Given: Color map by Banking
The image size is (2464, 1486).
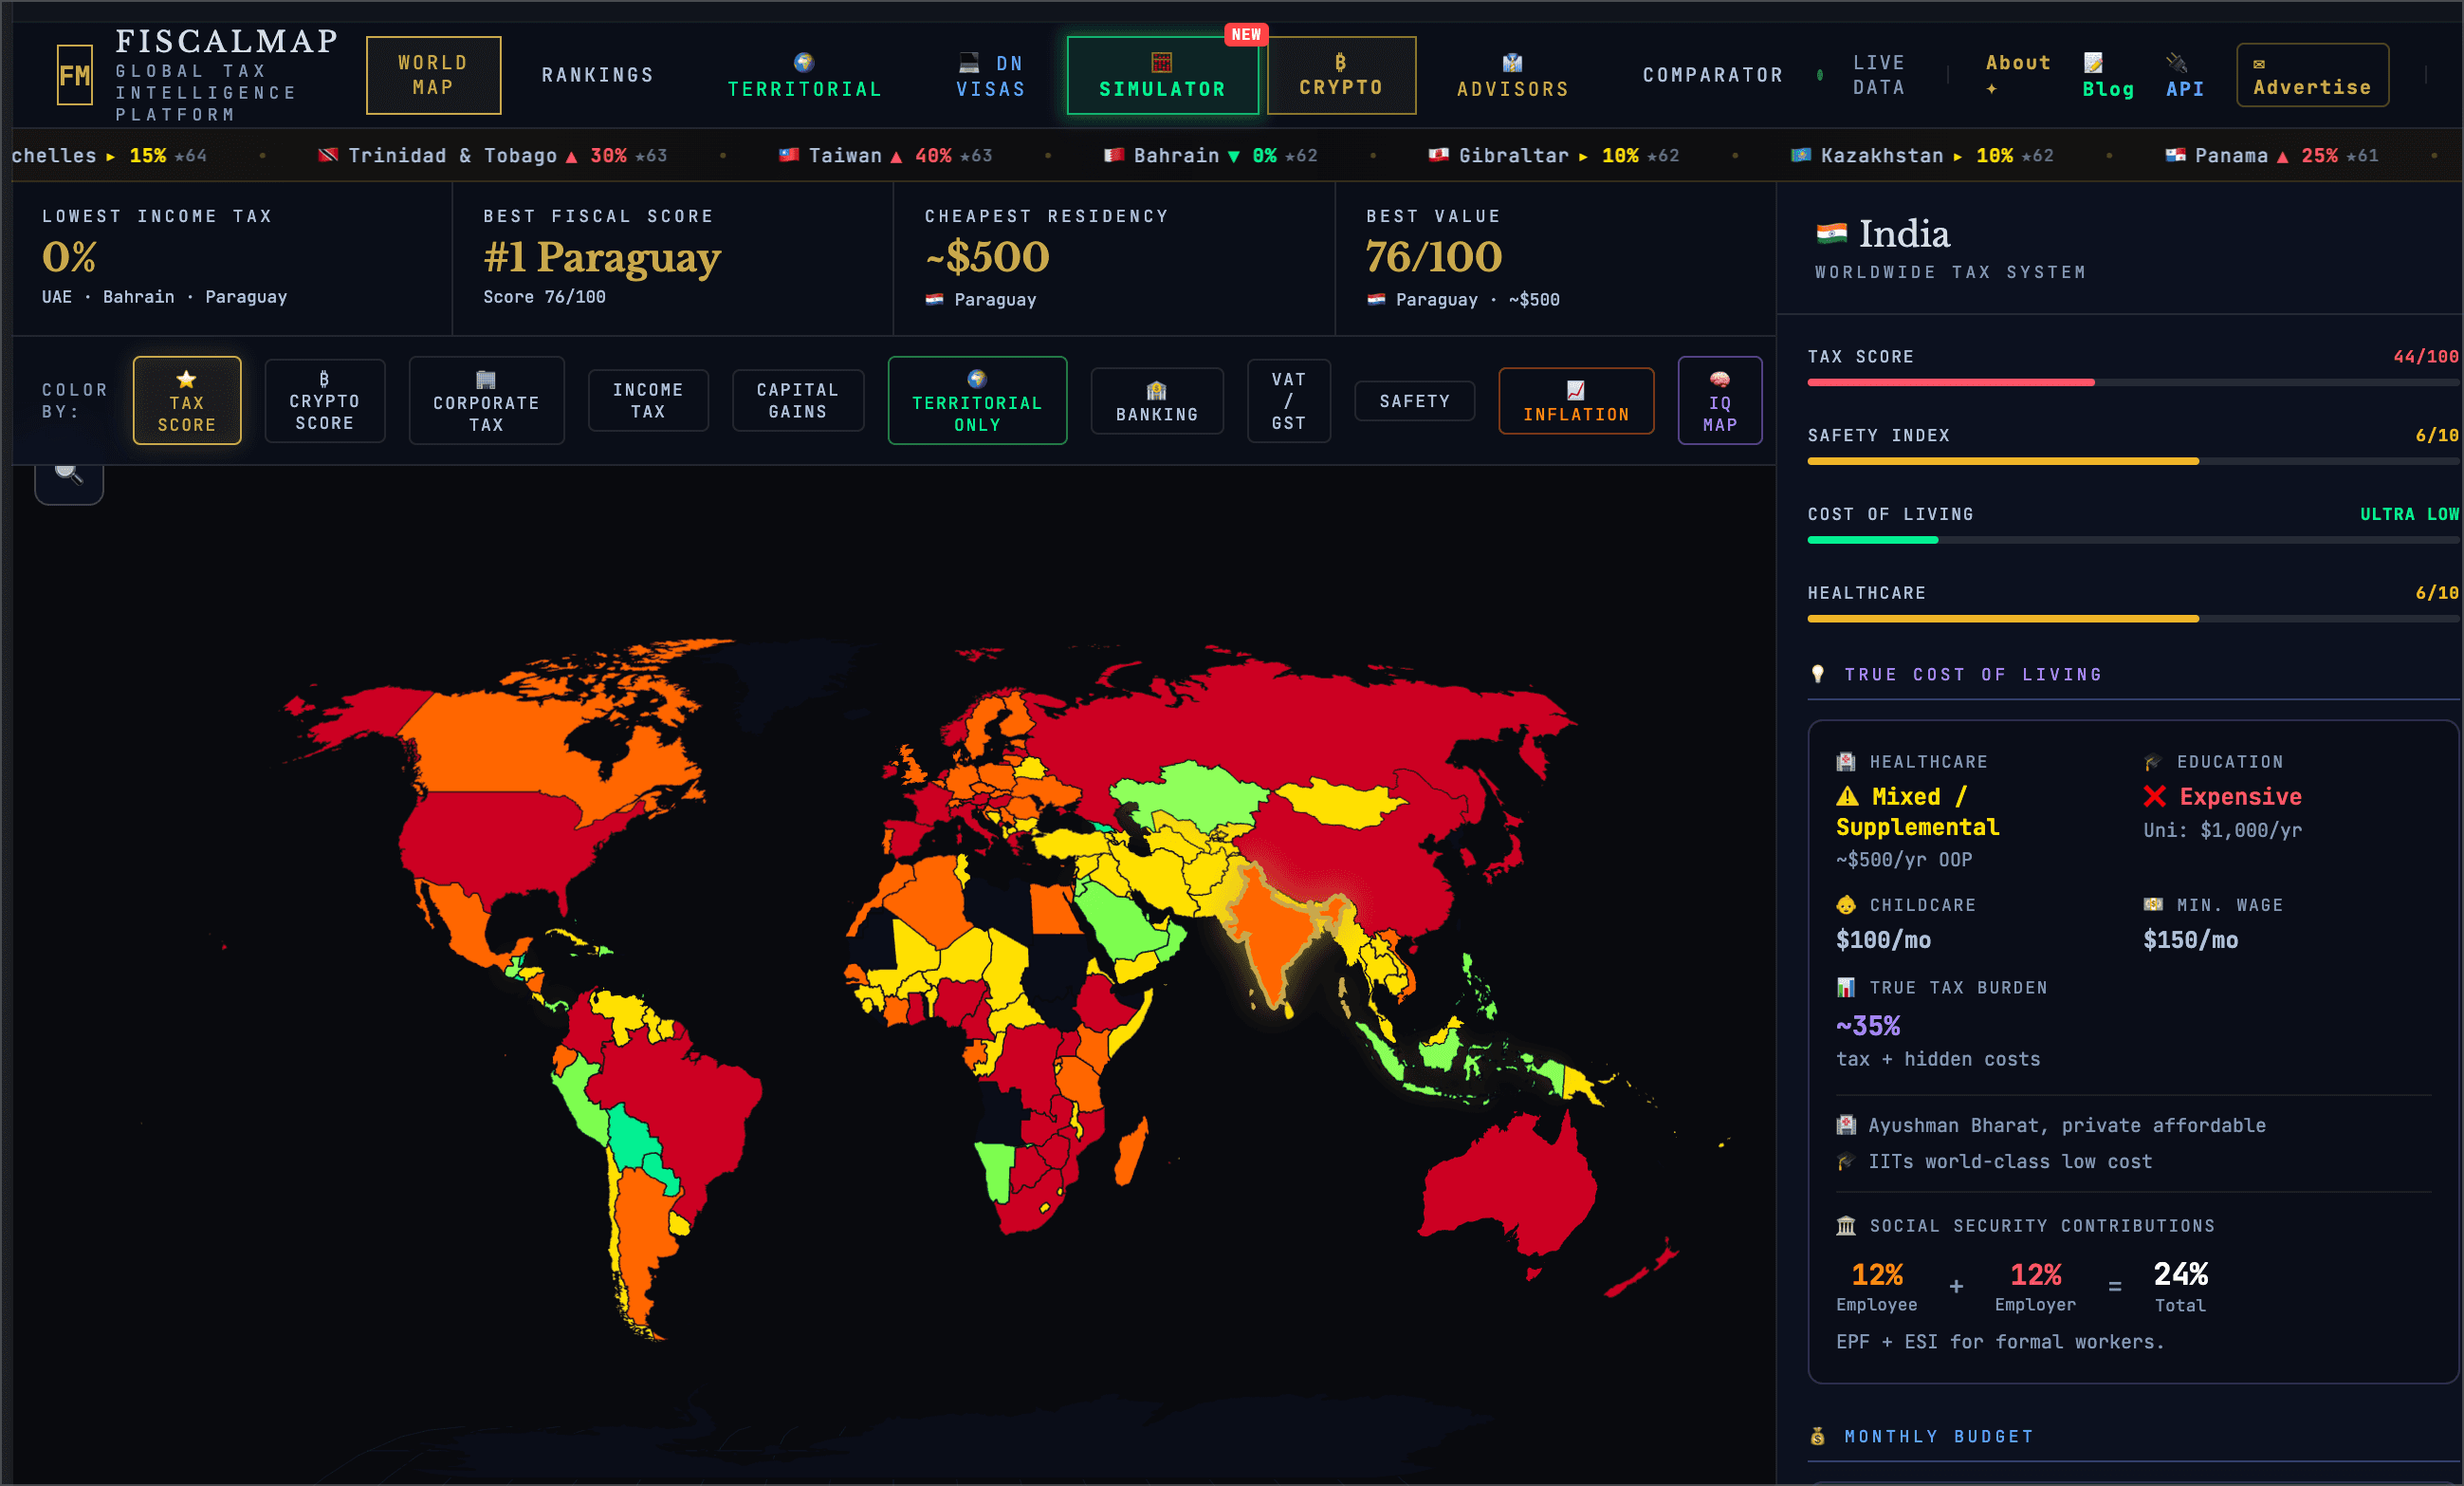Looking at the screenshot, I should click(x=1156, y=401).
